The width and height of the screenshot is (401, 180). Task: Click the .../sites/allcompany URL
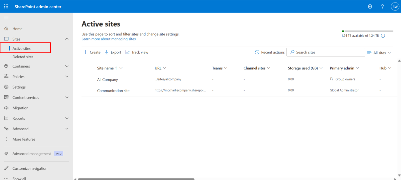click(x=168, y=79)
